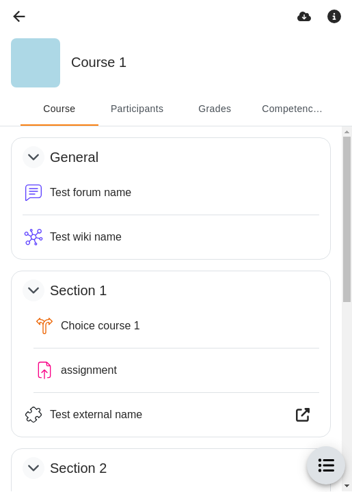The width and height of the screenshot is (352, 492).
Task: Click the forum activity icon
Action: pyautogui.click(x=33, y=192)
